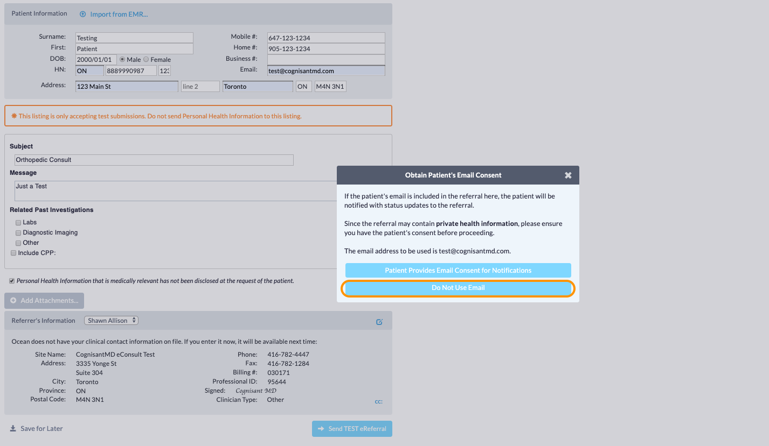Close the email consent dialog

[568, 175]
